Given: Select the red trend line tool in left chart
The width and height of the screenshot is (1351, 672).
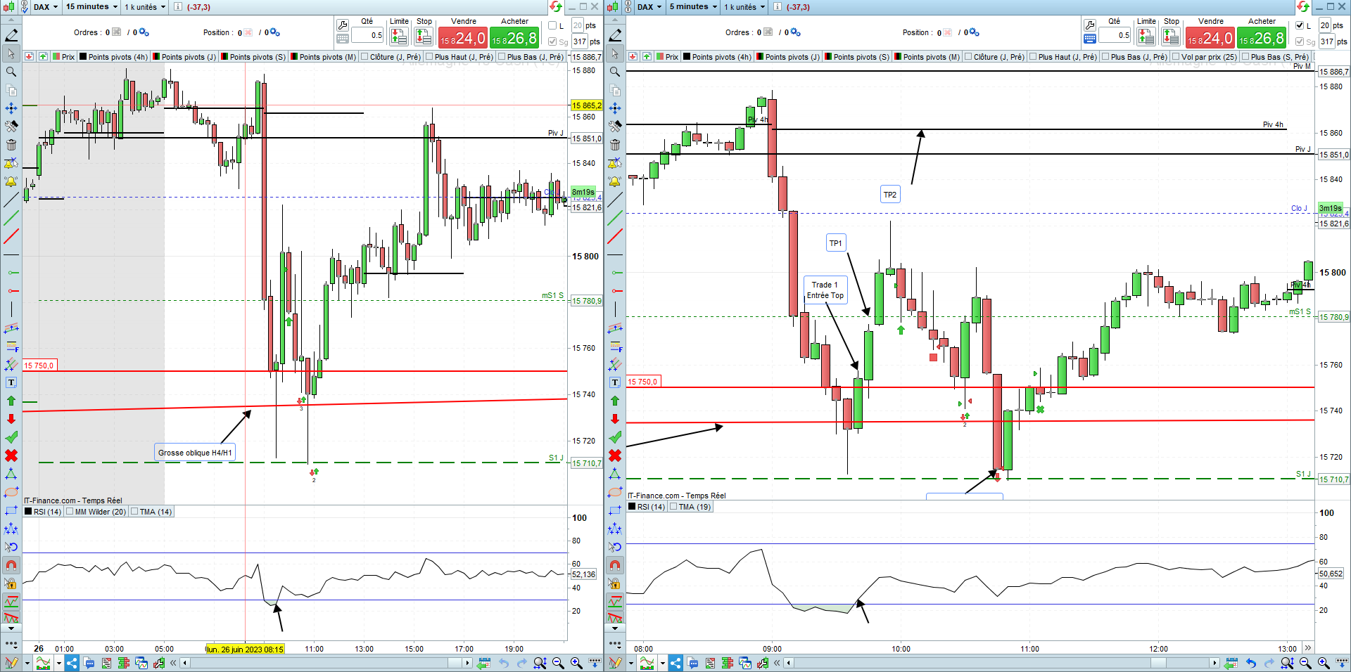Looking at the screenshot, I should pos(11,236).
